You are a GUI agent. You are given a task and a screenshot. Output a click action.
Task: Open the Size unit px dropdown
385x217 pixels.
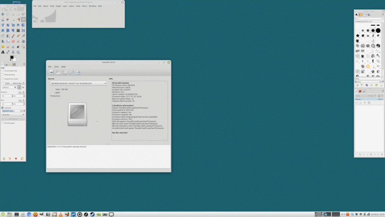pos(21,100)
